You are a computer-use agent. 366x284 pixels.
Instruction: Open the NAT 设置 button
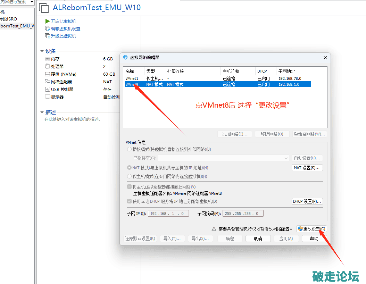[x=307, y=168]
